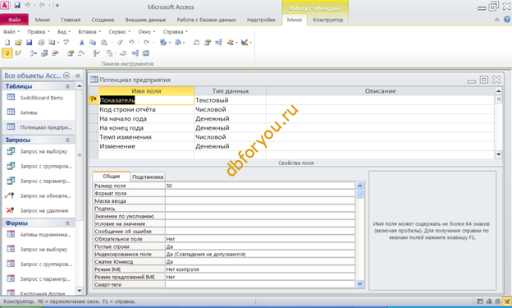The height and width of the screenshot is (308, 512).
Task: Click the Copy icon in the toolbar
Action: 93,43
